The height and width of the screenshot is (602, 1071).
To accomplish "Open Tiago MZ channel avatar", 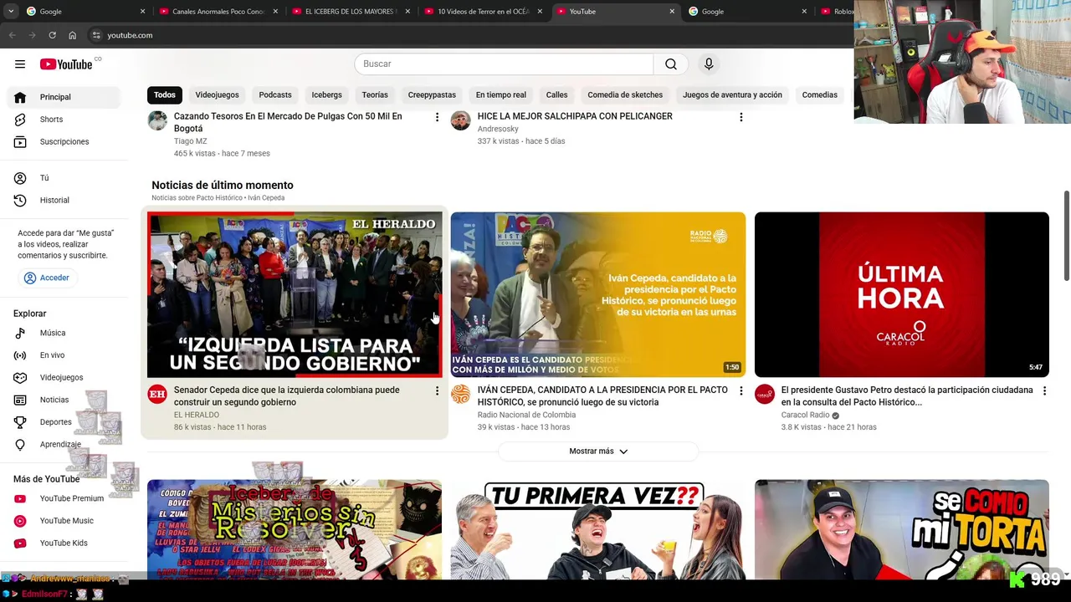I will (x=157, y=120).
